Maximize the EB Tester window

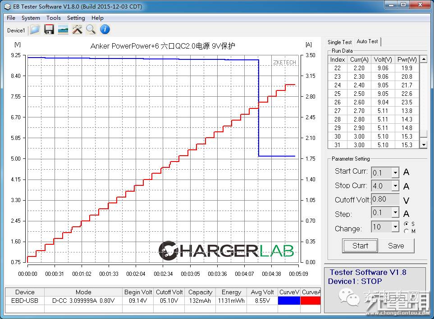click(403, 4)
